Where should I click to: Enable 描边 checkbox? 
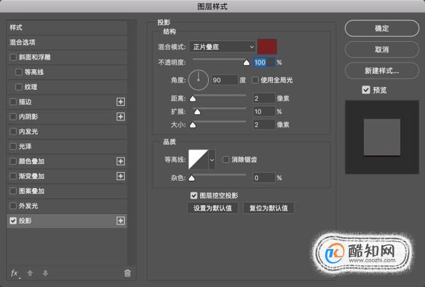point(13,102)
